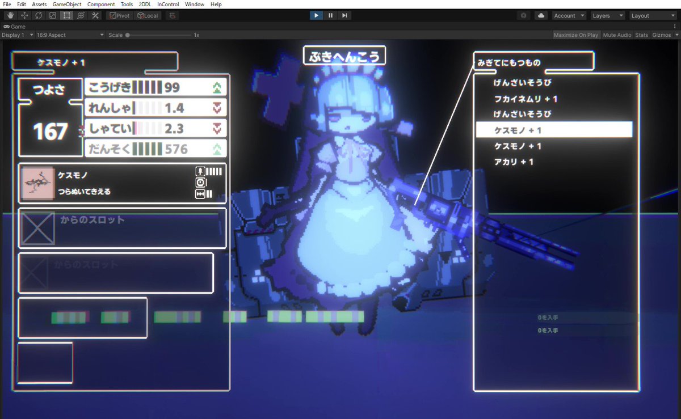681x419 pixels.
Task: Select the Rect Transform tool
Action: point(67,15)
